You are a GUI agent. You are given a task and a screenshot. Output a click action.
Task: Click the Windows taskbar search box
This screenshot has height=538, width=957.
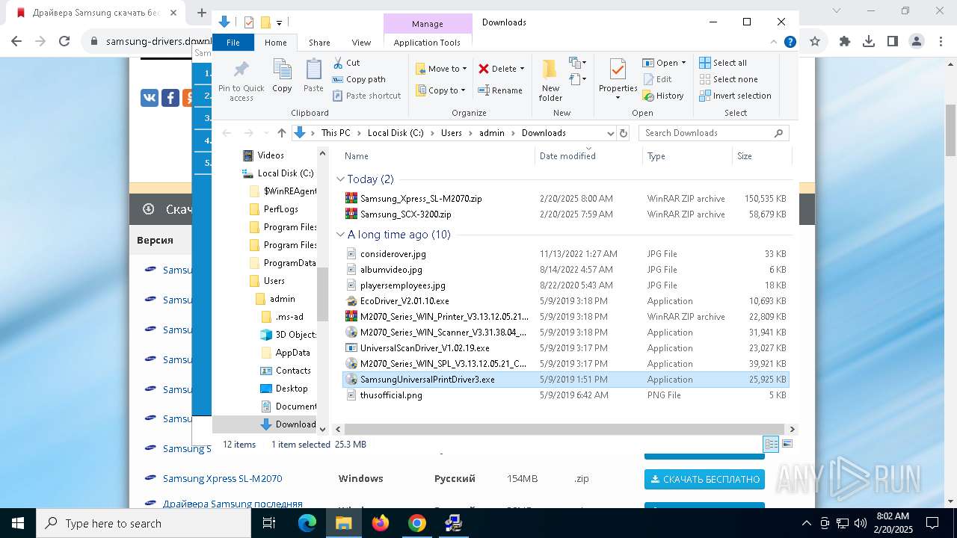(144, 523)
